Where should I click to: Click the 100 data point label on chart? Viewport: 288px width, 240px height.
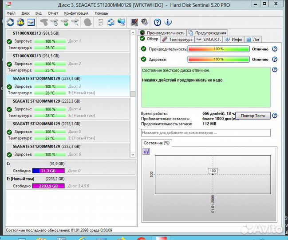pos(213,171)
